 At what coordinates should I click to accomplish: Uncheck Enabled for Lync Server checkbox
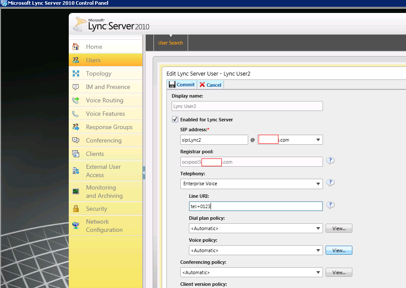tap(175, 120)
